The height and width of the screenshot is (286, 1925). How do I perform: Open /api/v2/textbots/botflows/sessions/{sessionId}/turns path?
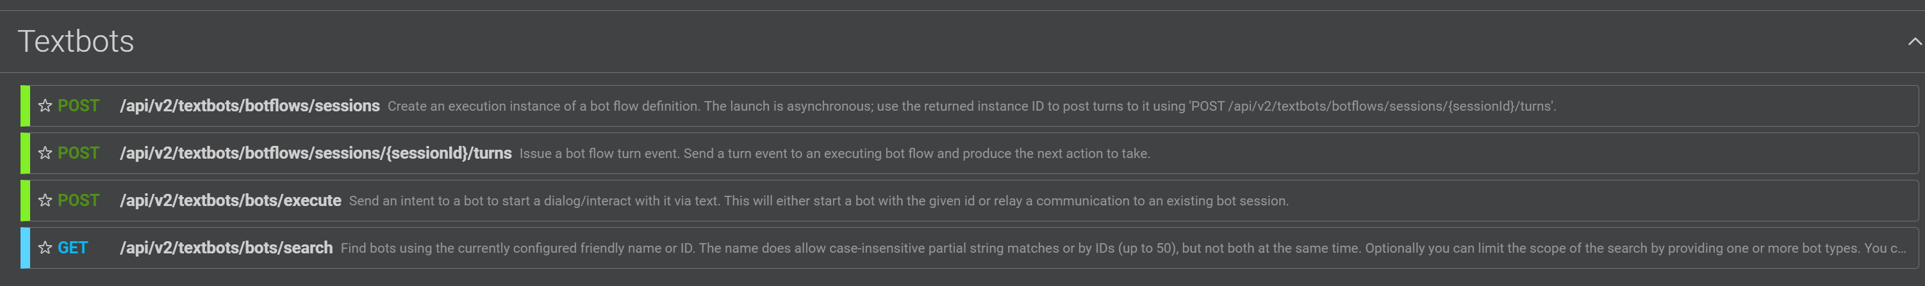click(315, 153)
